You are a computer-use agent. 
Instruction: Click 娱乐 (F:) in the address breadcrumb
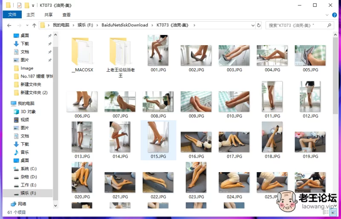[85, 25]
